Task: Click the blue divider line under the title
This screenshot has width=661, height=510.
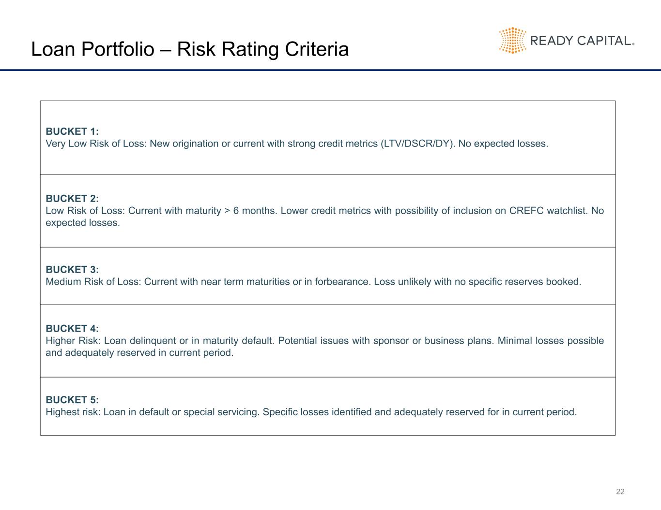Action: pyautogui.click(x=330, y=70)
